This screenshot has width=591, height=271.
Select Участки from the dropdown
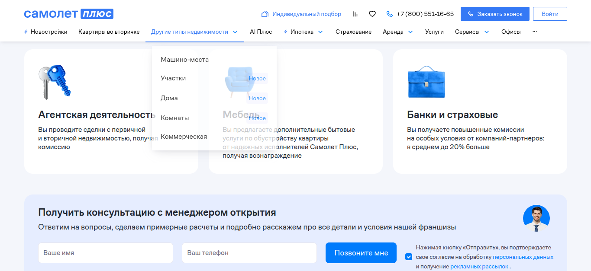[x=173, y=78]
